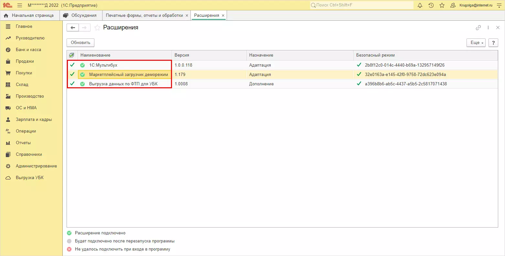Click the Склад grid icon

tap(8, 85)
